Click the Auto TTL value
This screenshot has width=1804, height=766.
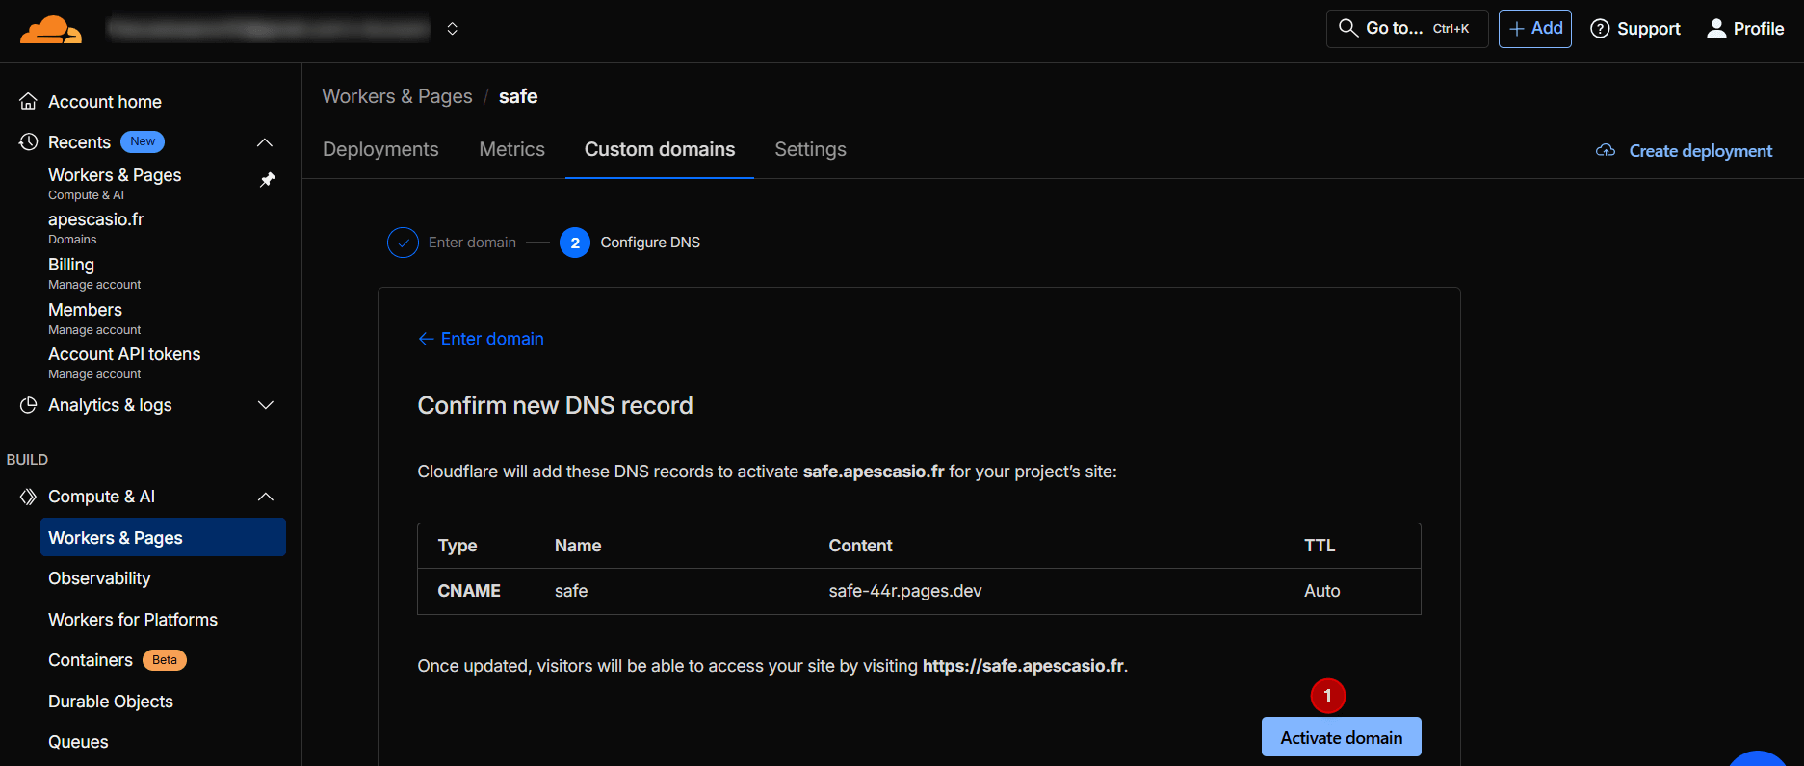(x=1321, y=591)
